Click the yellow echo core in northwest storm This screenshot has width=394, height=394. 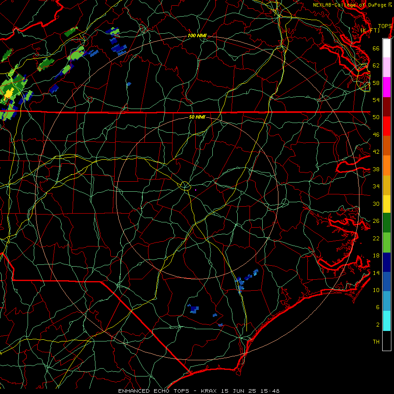(9, 93)
